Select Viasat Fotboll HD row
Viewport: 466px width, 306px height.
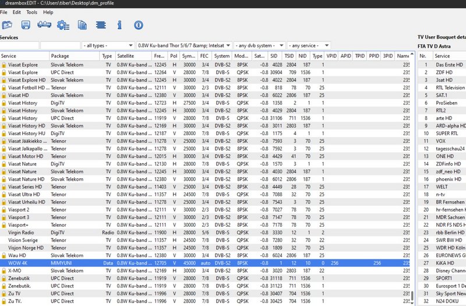click(205, 88)
